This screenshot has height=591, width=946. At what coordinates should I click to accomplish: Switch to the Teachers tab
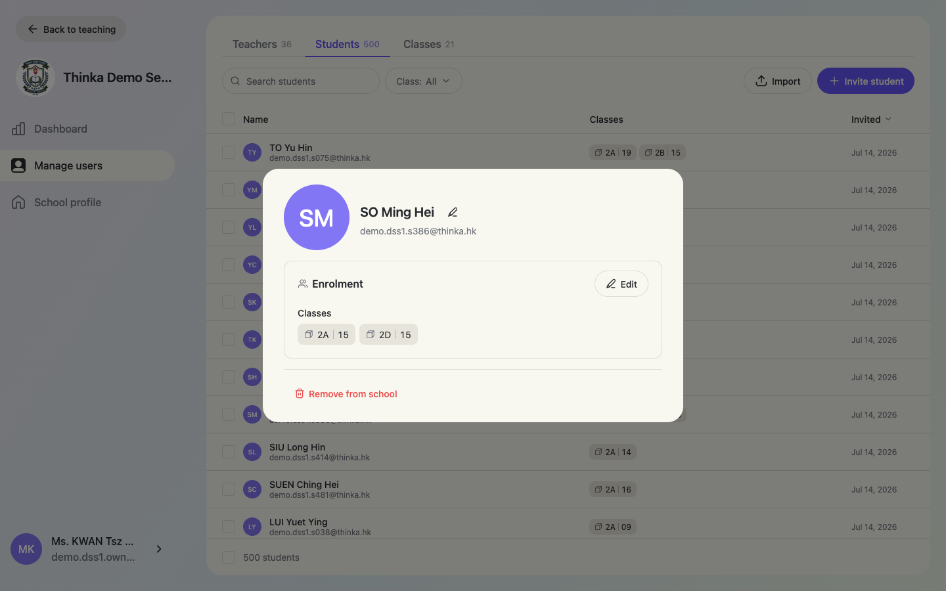pos(262,44)
